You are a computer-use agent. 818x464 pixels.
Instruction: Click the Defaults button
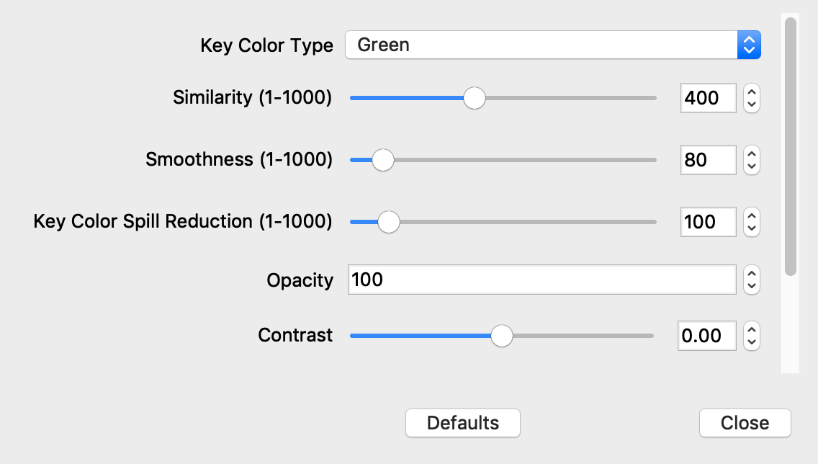[x=462, y=423]
